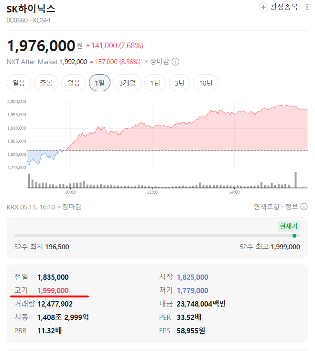The height and width of the screenshot is (351, 315).
Task: Click the 14:00 time axis label
Action: (x=234, y=192)
